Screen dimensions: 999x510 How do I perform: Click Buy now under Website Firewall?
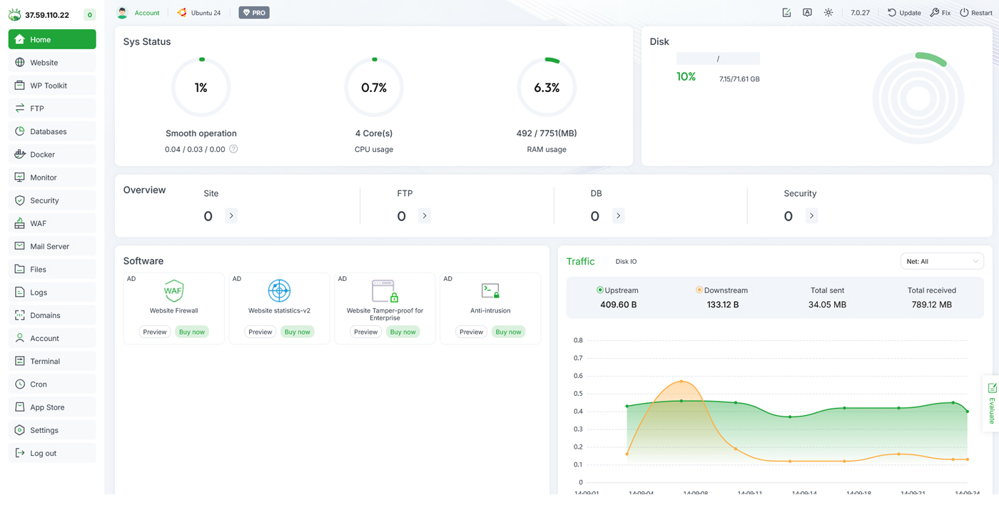pos(192,332)
